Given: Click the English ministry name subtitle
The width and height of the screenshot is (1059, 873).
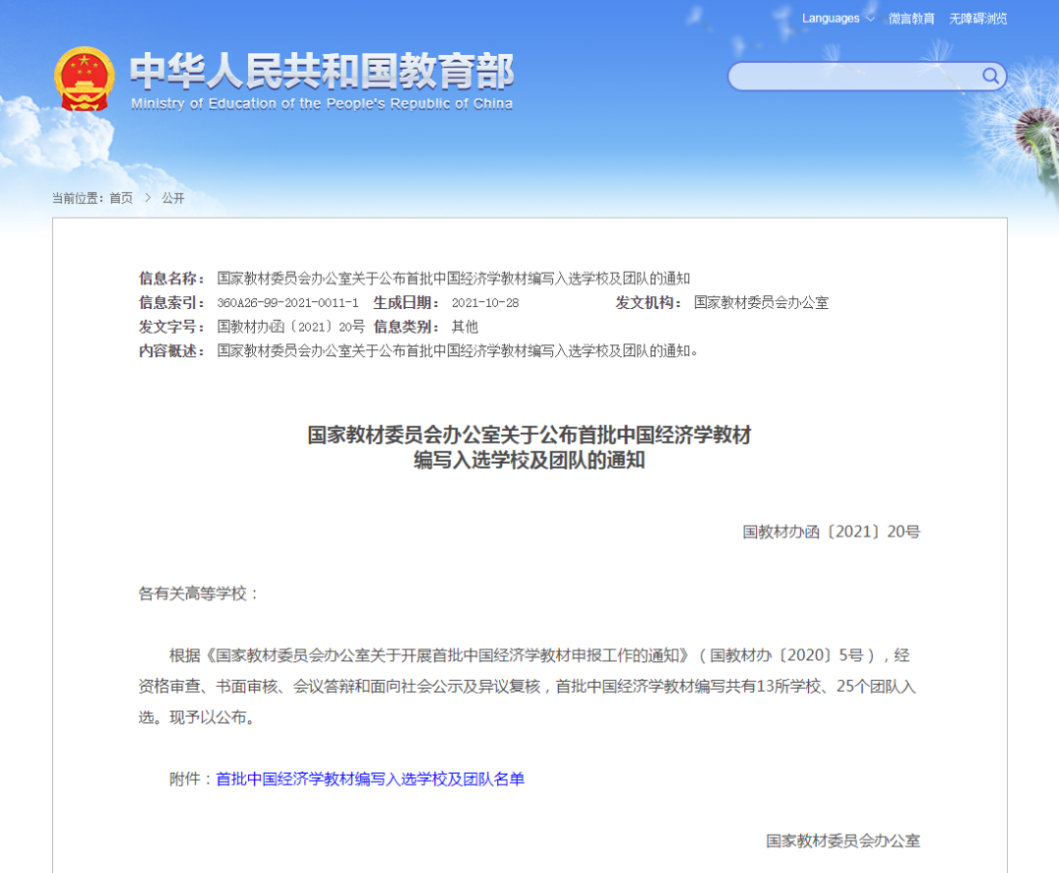Looking at the screenshot, I should coord(322,103).
